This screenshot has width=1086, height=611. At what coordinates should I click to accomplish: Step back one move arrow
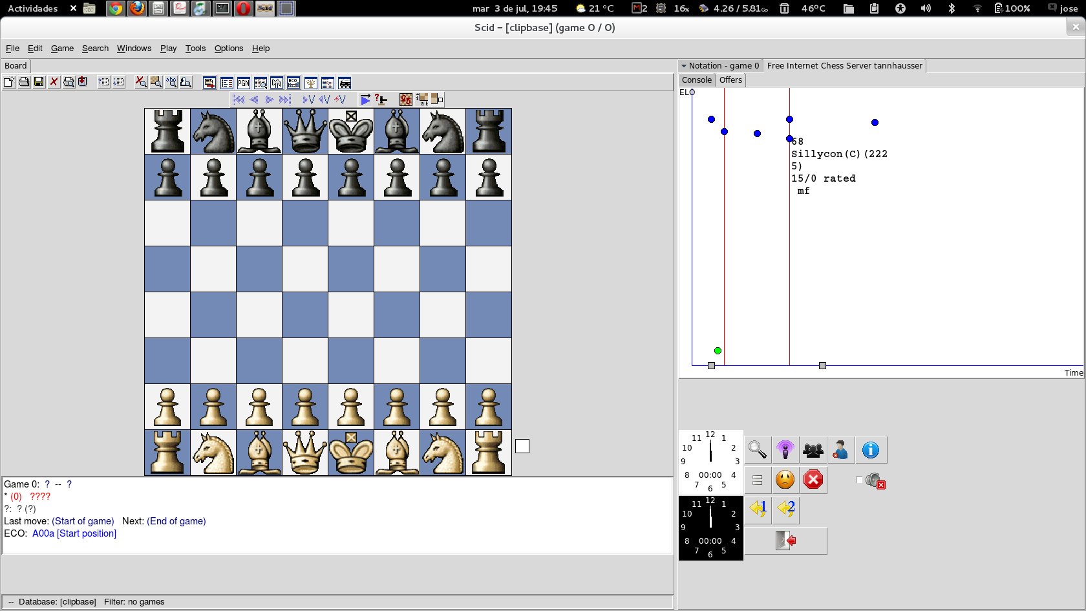click(254, 100)
